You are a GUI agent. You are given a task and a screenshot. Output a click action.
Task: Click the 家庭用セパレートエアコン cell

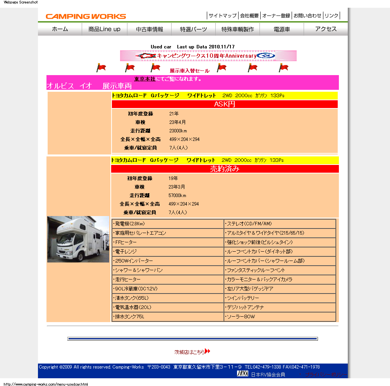168,233
